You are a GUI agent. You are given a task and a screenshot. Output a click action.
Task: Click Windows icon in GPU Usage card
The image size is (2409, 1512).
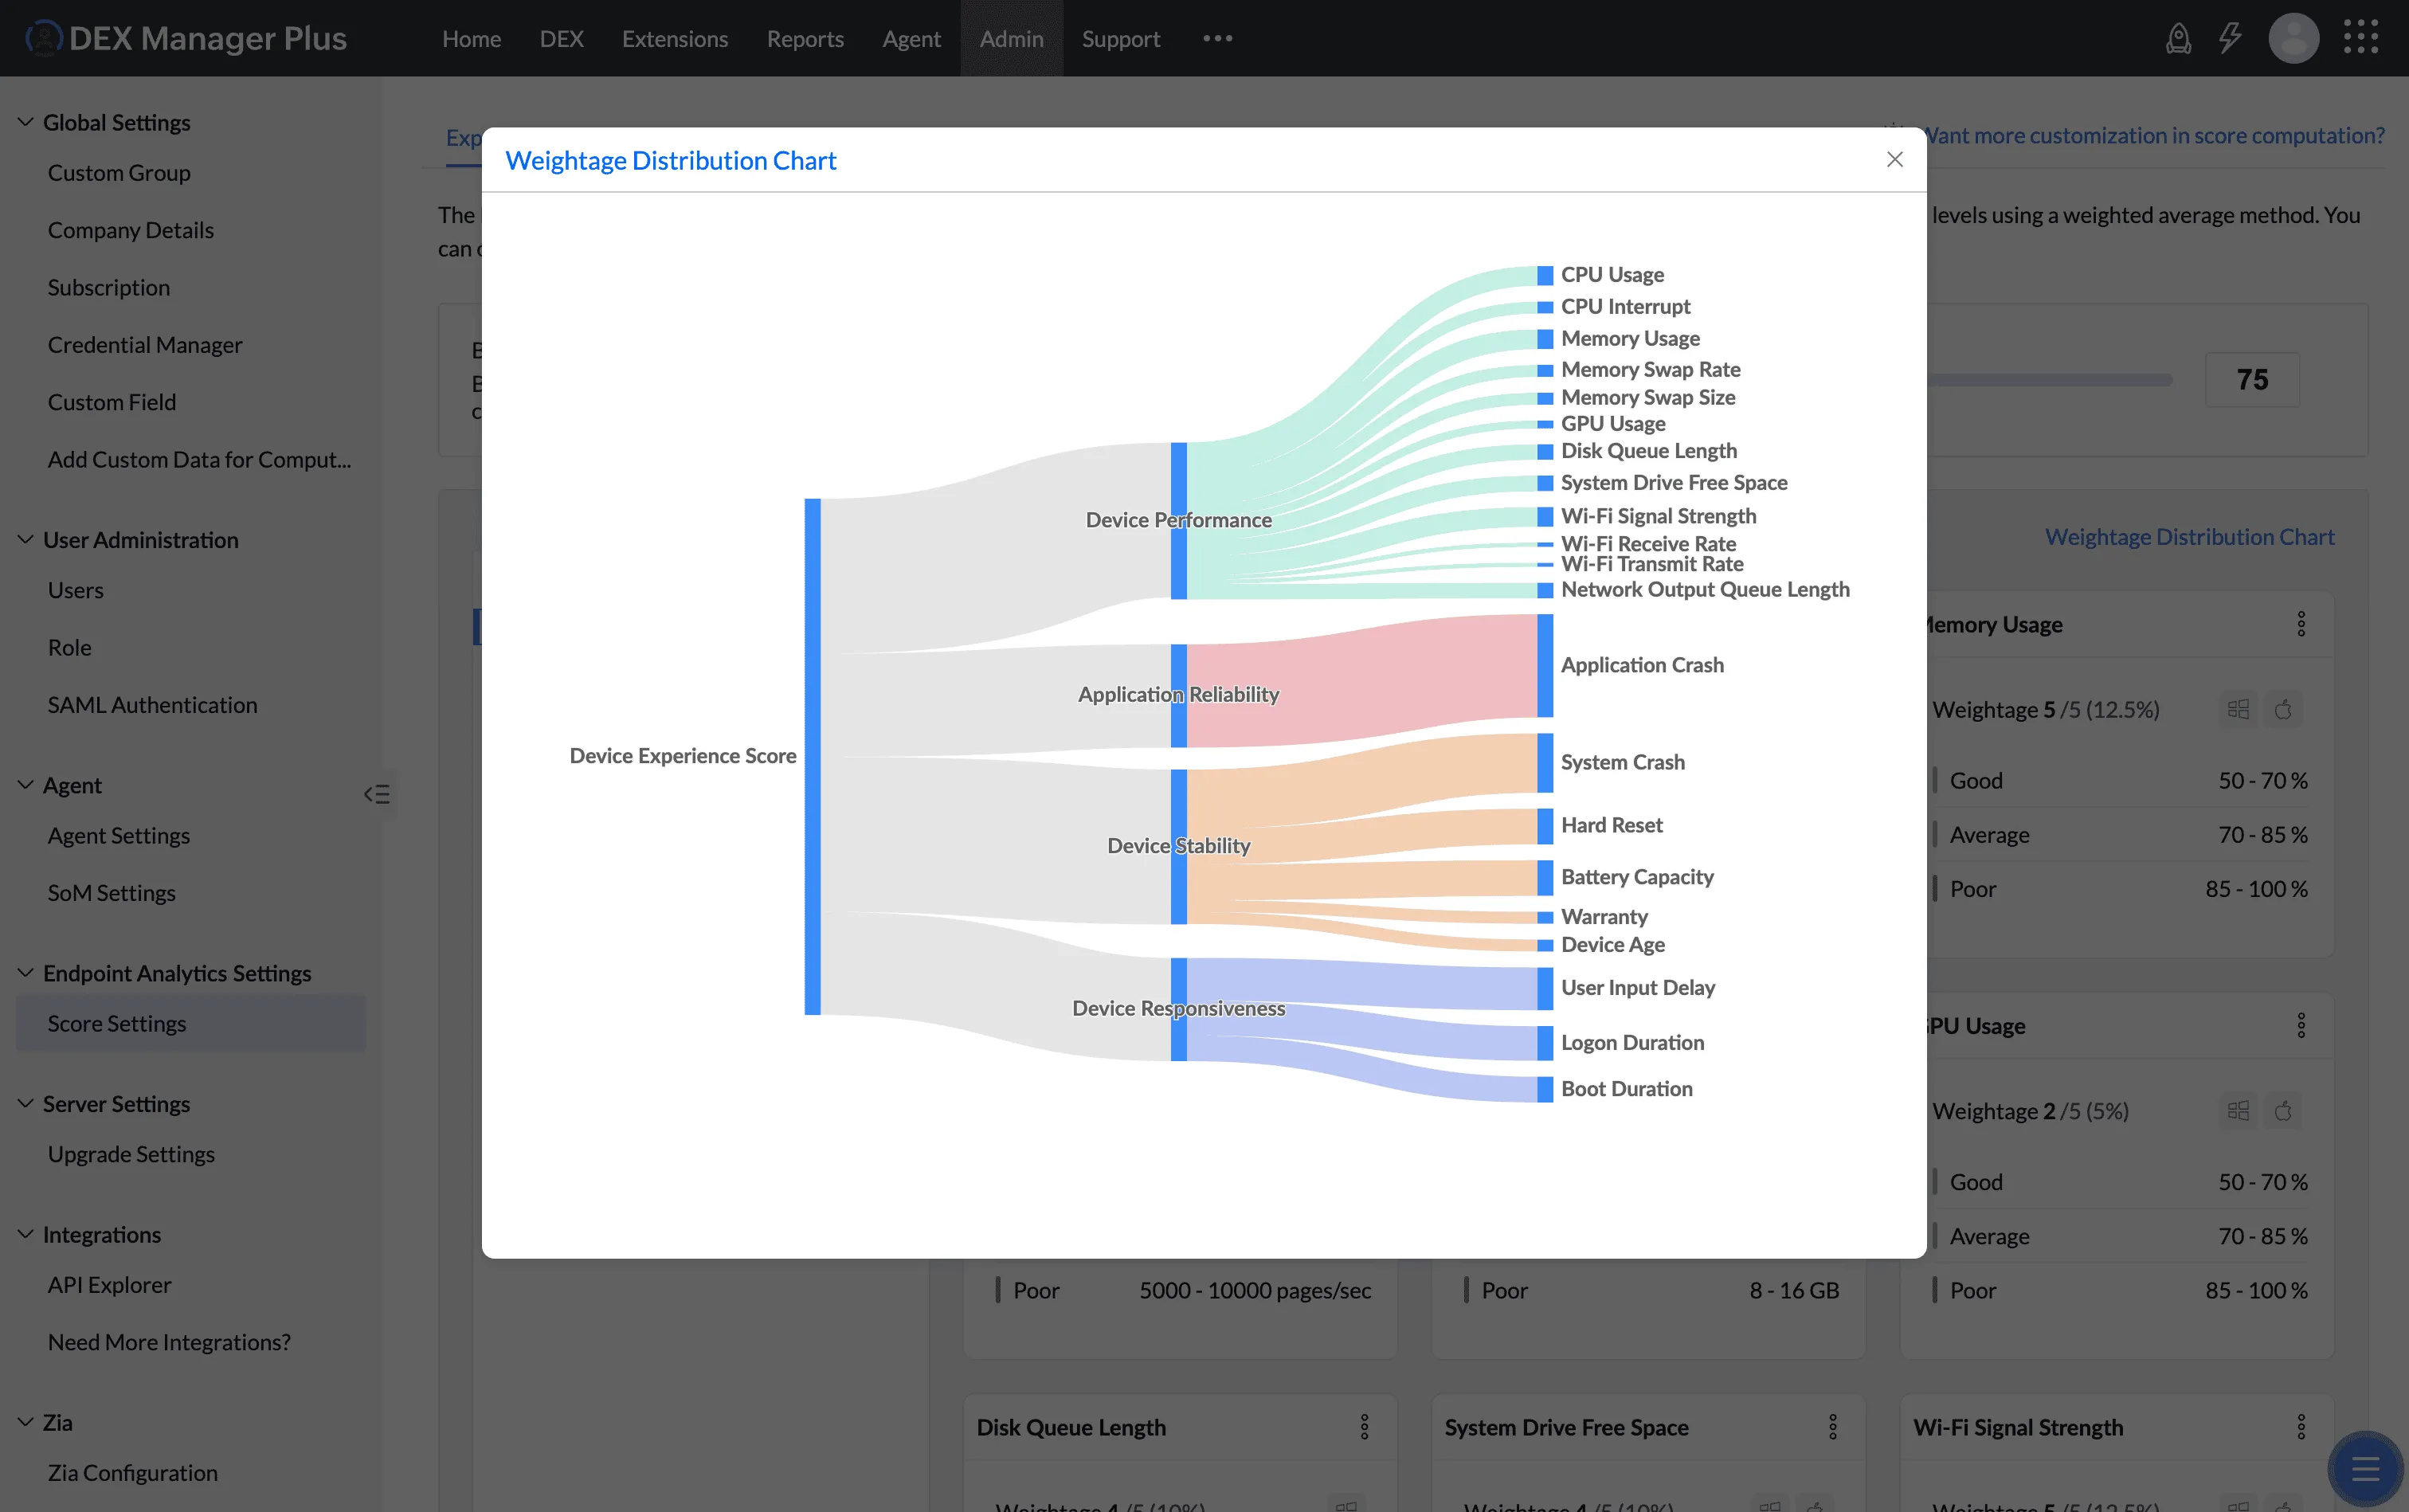coord(2238,1111)
